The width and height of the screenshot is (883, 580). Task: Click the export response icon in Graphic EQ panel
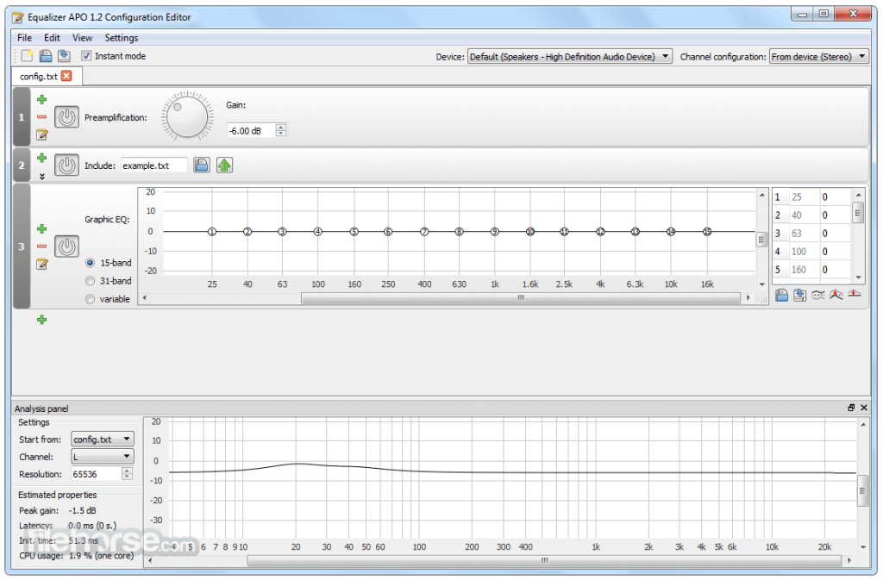click(799, 296)
